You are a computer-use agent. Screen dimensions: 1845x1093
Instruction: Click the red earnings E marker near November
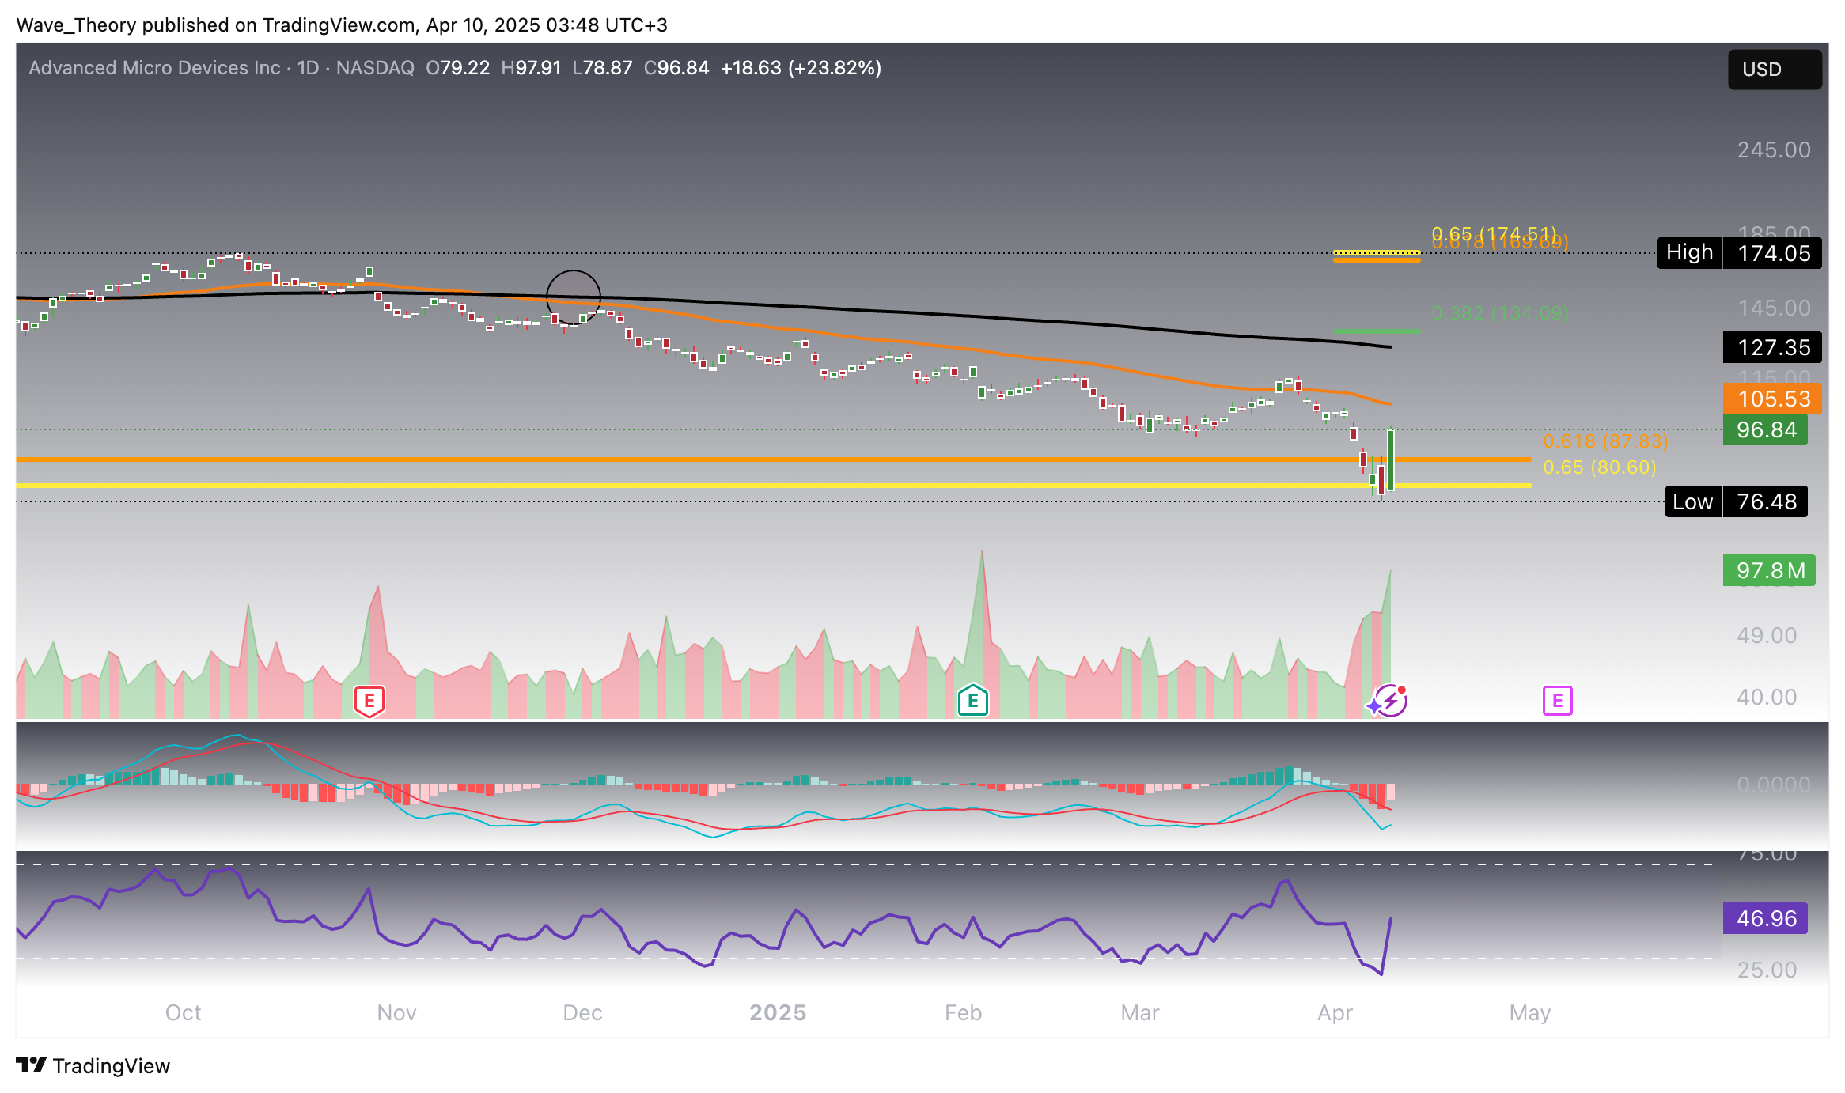coord(369,701)
